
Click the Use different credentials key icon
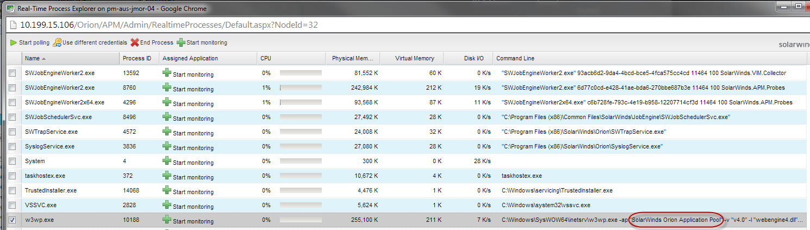pos(57,42)
